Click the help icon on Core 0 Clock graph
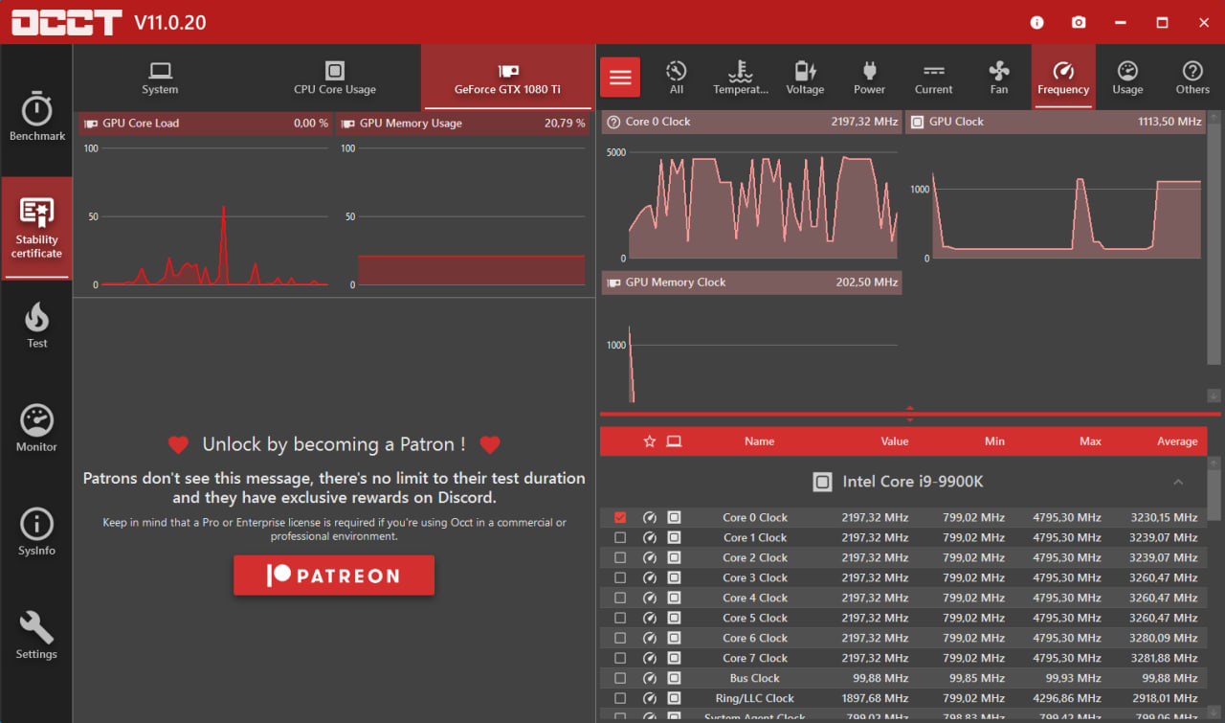This screenshot has height=723, width=1225. tap(613, 122)
